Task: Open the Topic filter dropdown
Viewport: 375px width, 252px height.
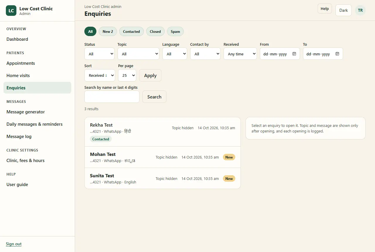Action: (138, 54)
